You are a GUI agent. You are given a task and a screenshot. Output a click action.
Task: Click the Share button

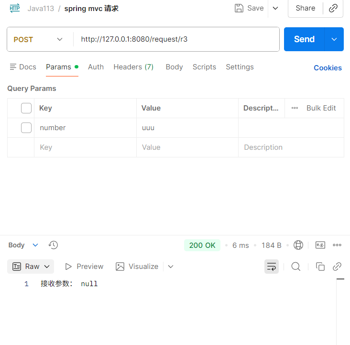(x=306, y=8)
